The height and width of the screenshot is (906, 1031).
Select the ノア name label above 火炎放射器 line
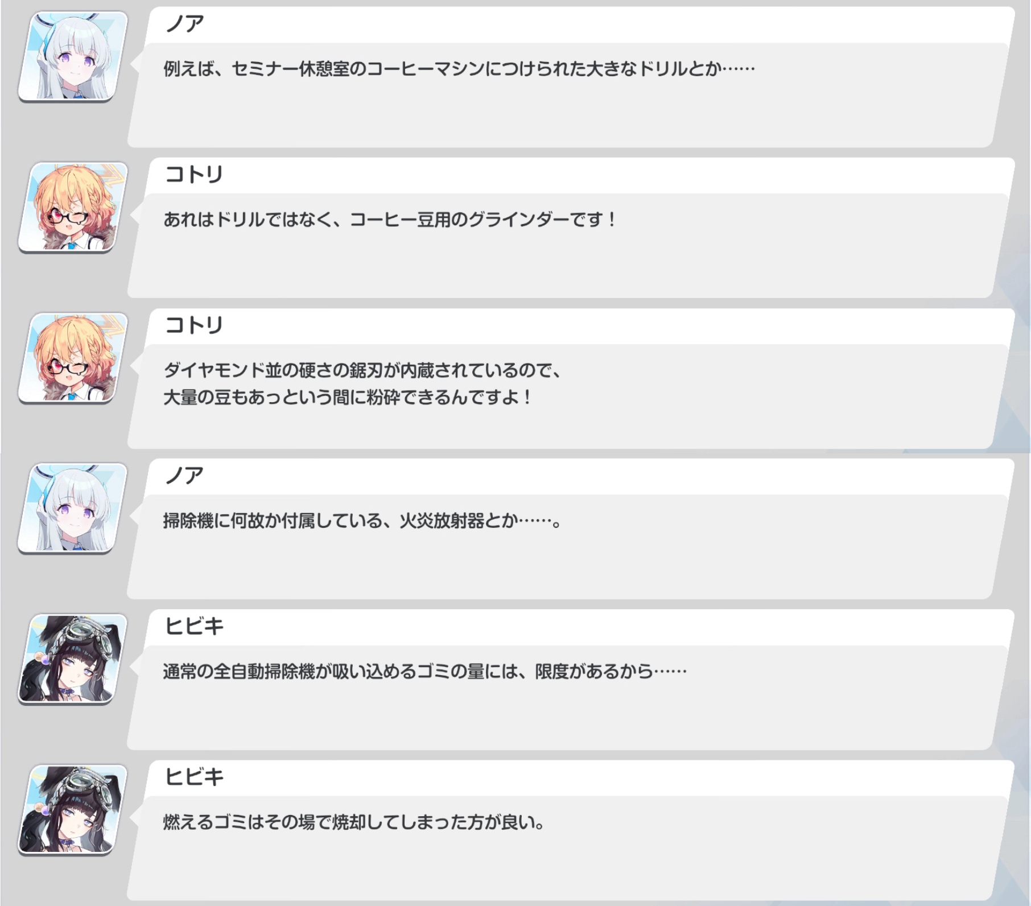pyautogui.click(x=184, y=475)
